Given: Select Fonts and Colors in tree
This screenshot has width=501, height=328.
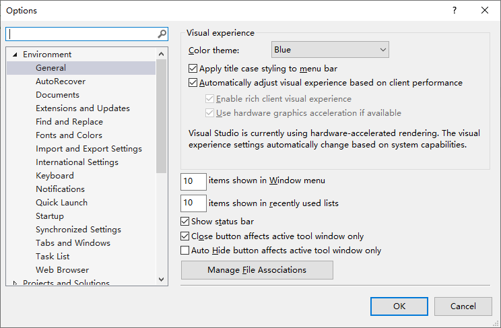Looking at the screenshot, I should [69, 135].
